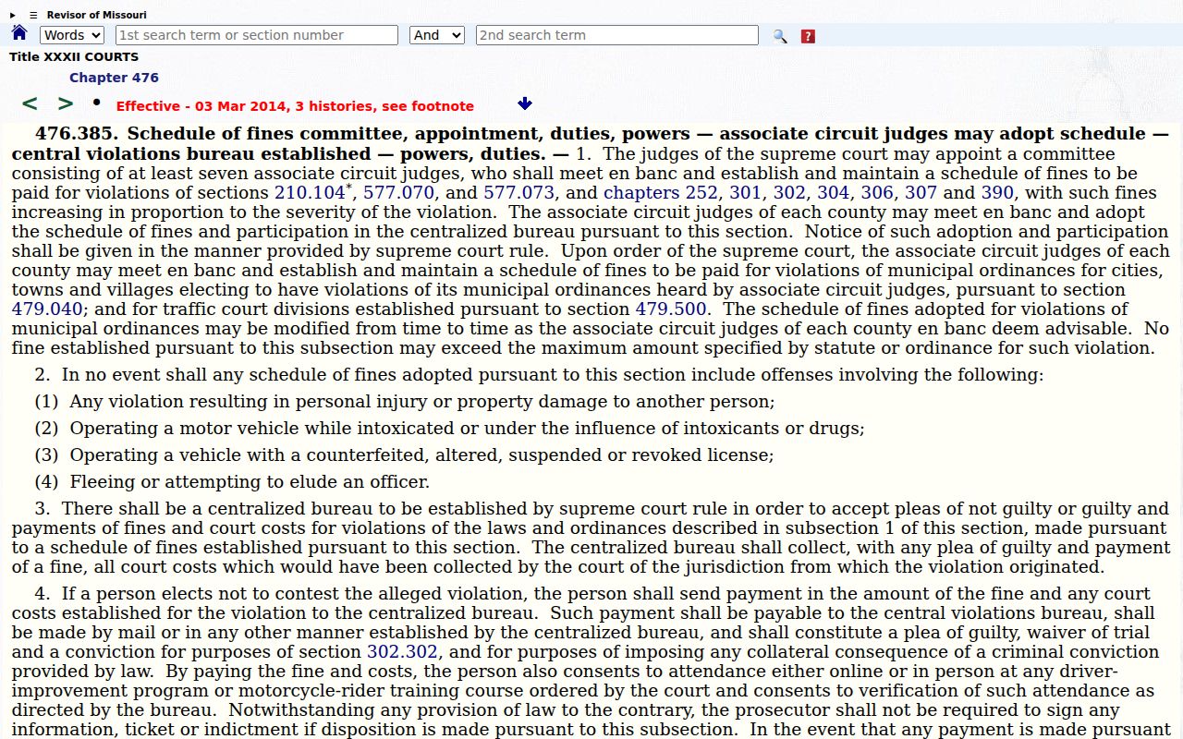Go to the previous section with the left arrow

click(x=30, y=104)
